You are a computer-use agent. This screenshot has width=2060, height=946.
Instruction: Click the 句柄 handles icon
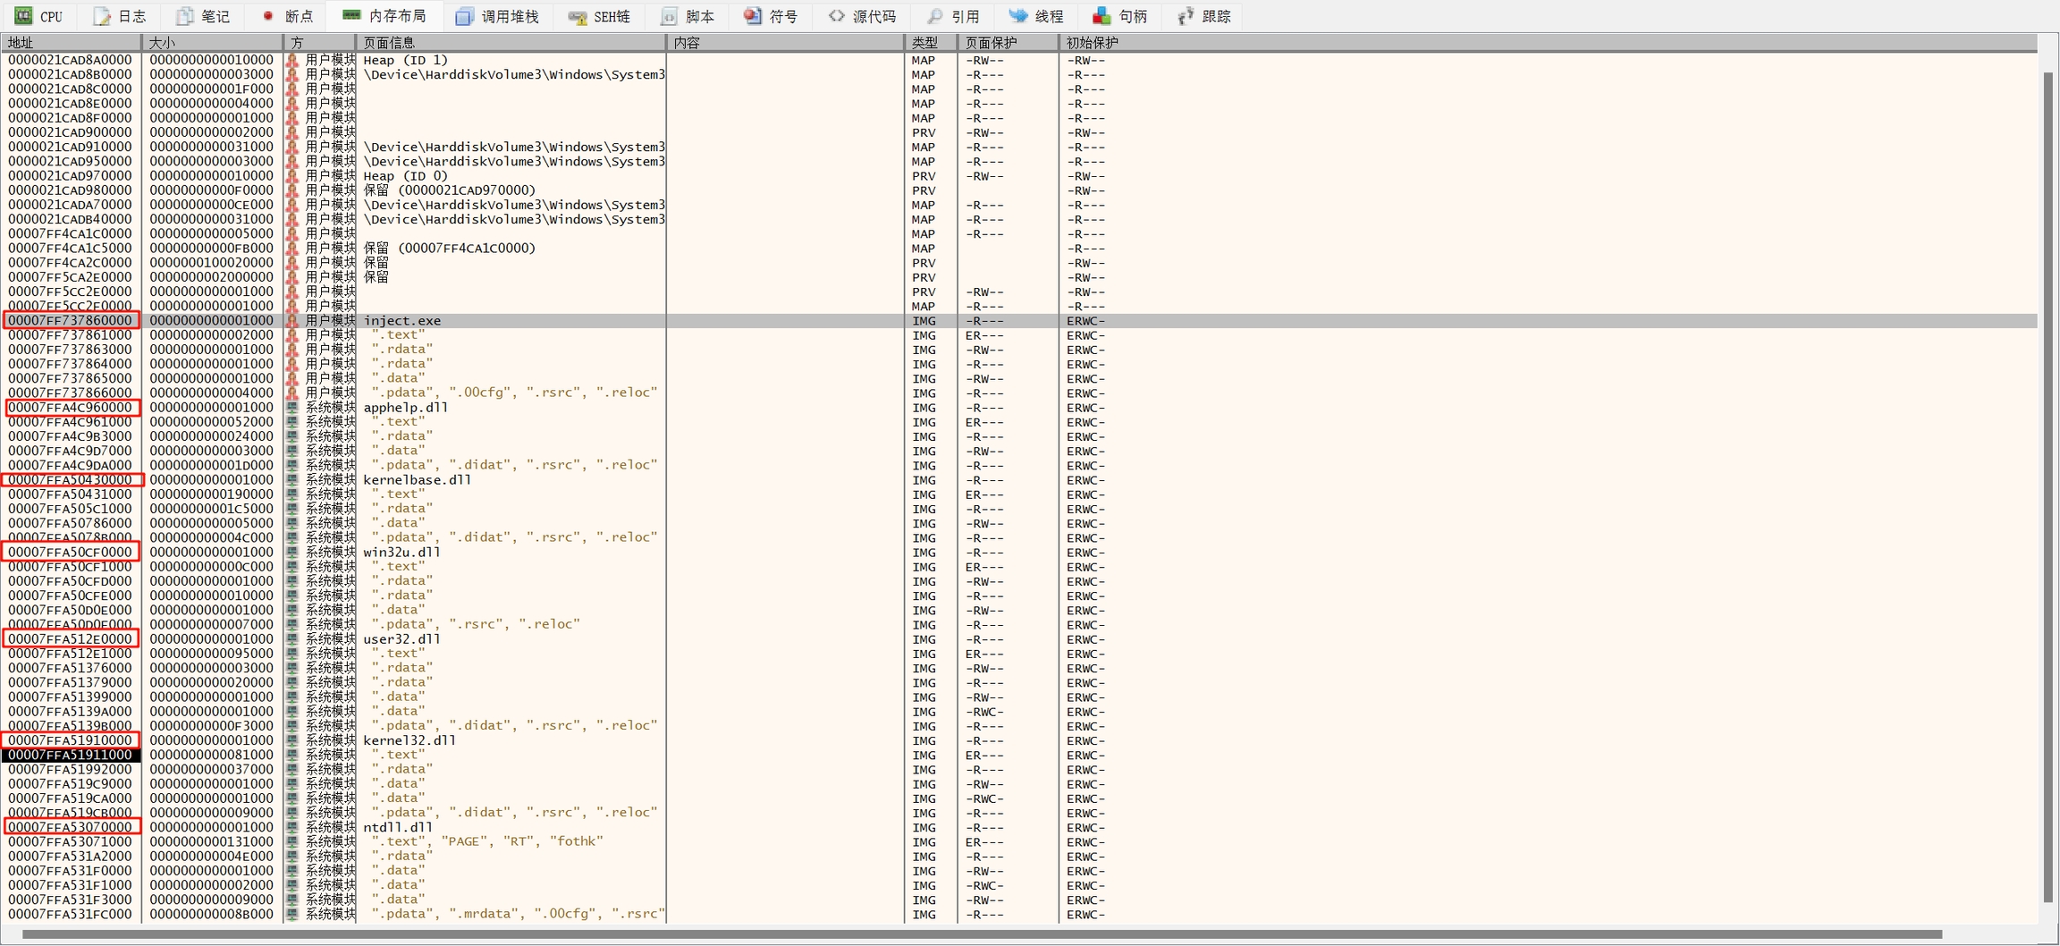click(1102, 16)
